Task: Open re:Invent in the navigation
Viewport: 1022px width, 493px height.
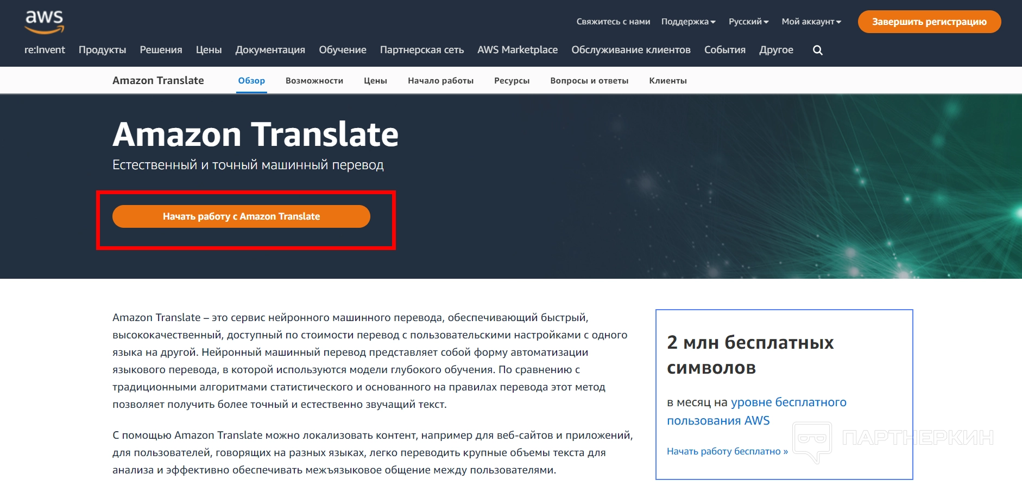Action: [x=45, y=50]
